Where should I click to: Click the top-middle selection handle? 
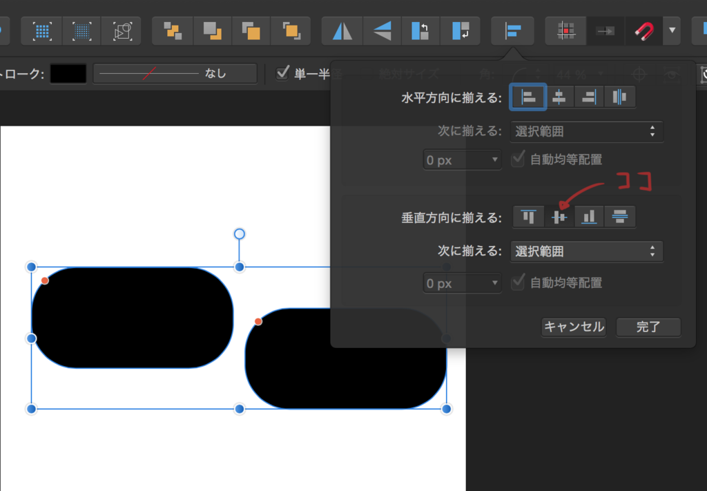pos(240,267)
